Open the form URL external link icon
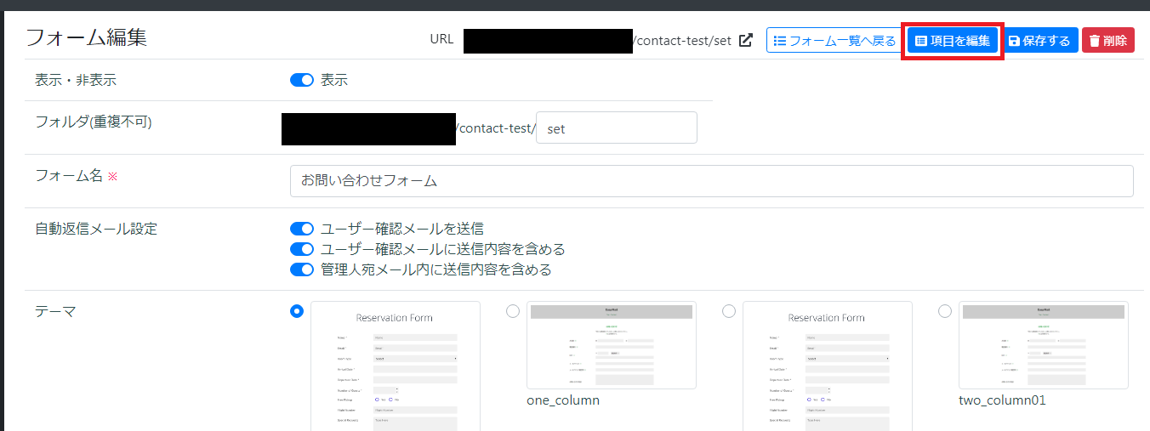This screenshot has height=431, width=1150. [x=746, y=40]
